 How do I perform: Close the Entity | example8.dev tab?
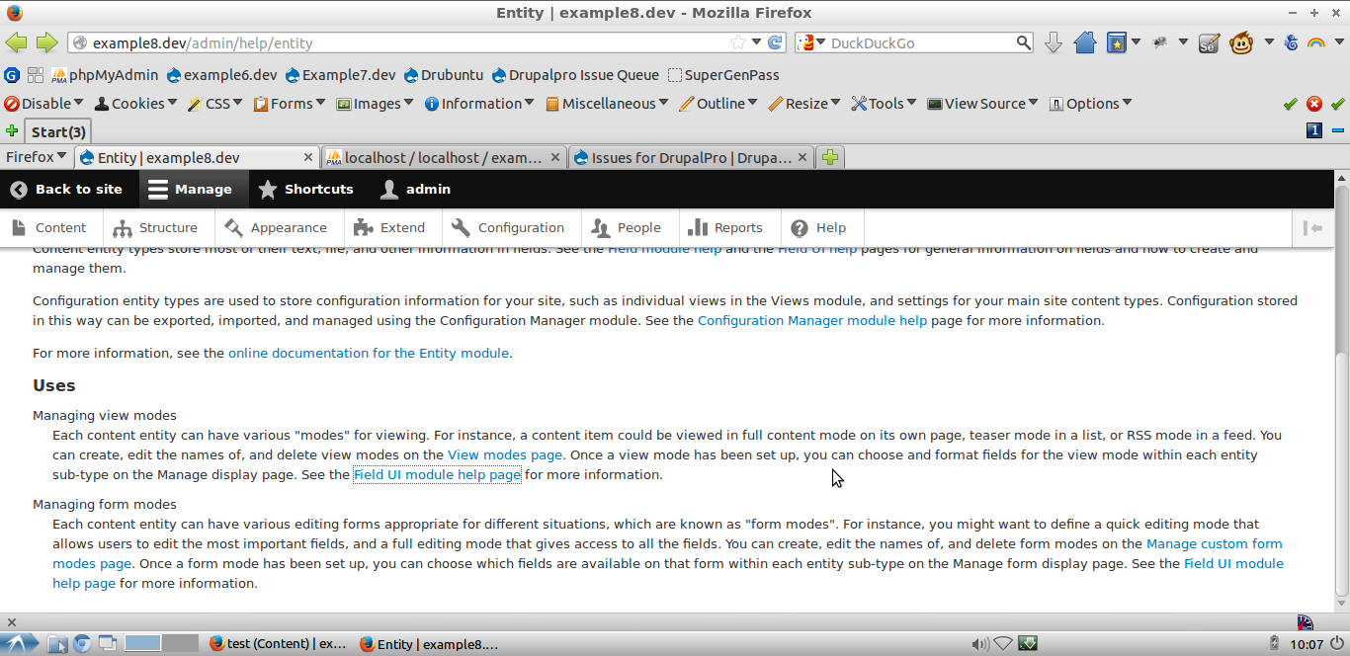(308, 157)
